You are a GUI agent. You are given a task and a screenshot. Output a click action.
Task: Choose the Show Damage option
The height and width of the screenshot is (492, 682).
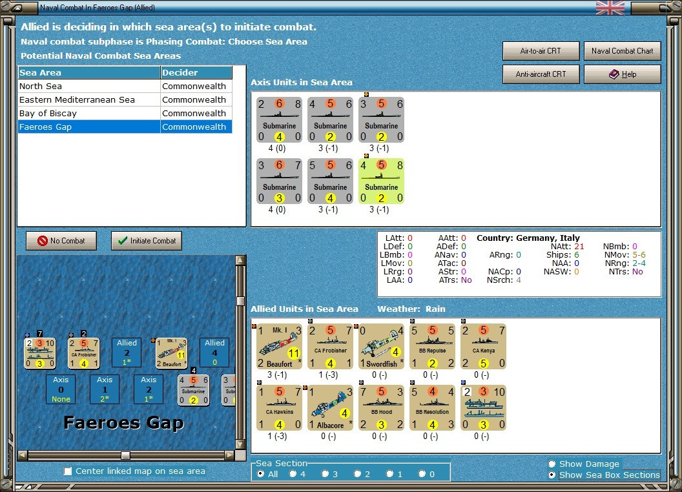tap(552, 464)
